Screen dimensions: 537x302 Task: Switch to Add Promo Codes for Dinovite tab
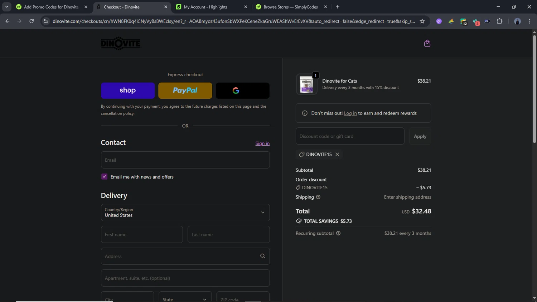click(51, 7)
